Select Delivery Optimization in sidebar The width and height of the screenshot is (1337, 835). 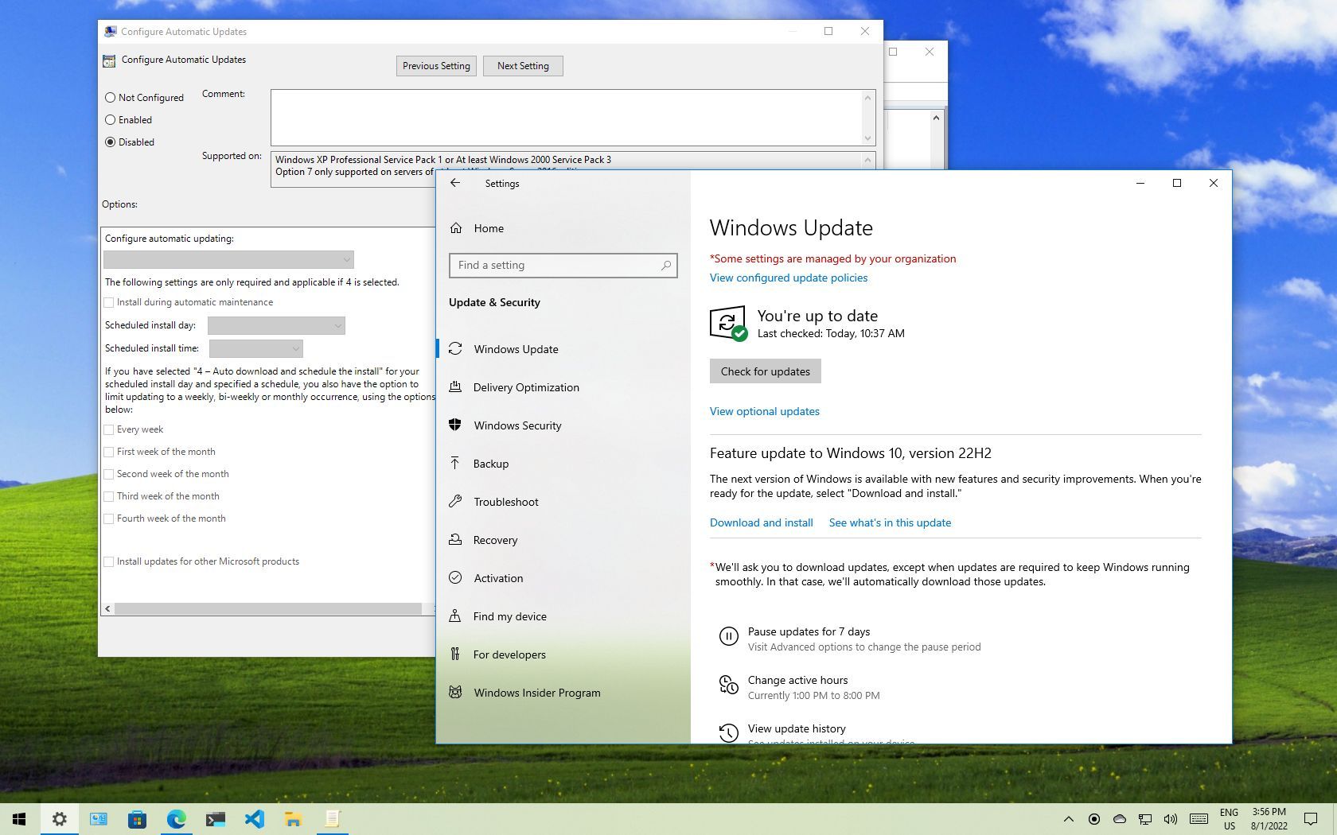point(526,387)
